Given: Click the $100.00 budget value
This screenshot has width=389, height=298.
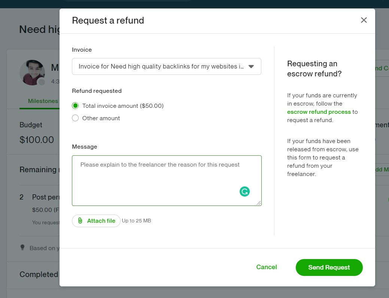Looking at the screenshot, I should pyautogui.click(x=37, y=140).
